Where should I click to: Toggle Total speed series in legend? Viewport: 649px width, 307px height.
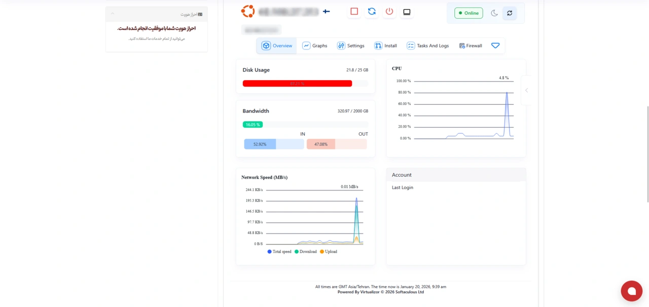click(x=279, y=252)
